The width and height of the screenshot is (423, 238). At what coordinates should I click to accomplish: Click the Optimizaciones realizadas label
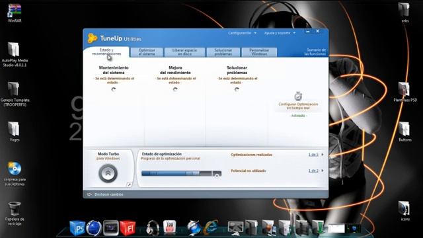(x=251, y=155)
